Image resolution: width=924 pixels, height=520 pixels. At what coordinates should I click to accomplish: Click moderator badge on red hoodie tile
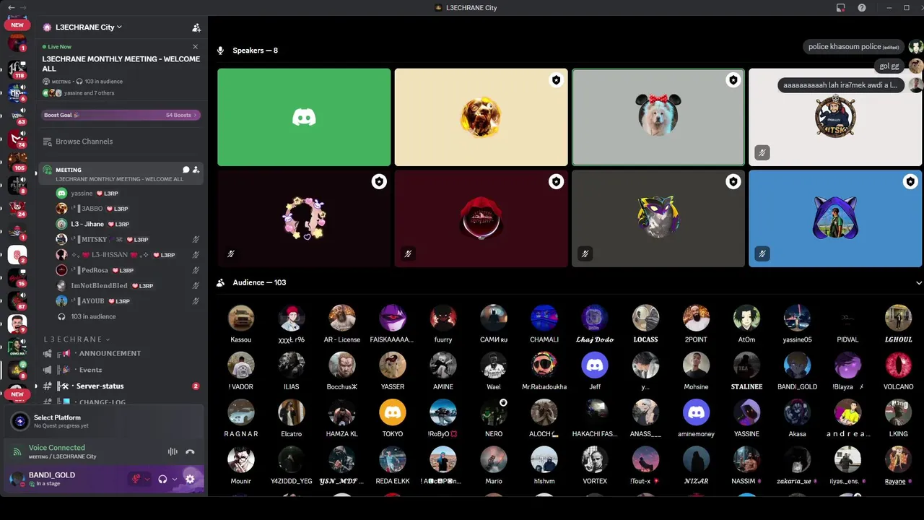pyautogui.click(x=556, y=181)
